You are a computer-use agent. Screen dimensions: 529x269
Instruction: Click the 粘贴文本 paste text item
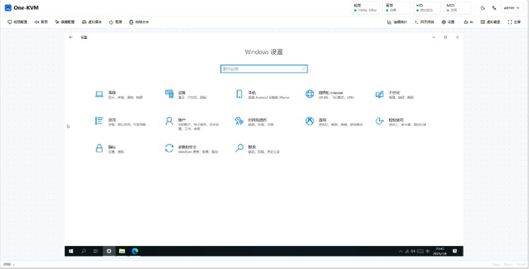click(x=139, y=22)
